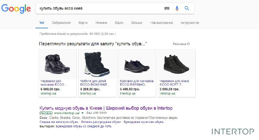Screen dimensions: 259x140
Task: Open the Новини tab
Action: pyautogui.click(x=101, y=23)
